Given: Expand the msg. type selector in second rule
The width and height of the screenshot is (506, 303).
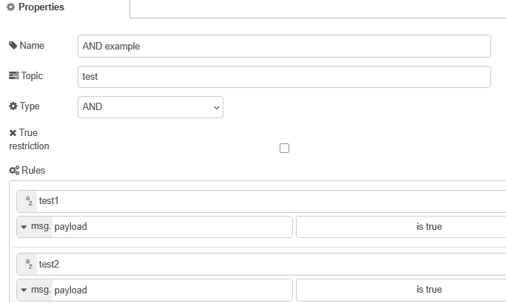Looking at the screenshot, I should click(x=35, y=290).
